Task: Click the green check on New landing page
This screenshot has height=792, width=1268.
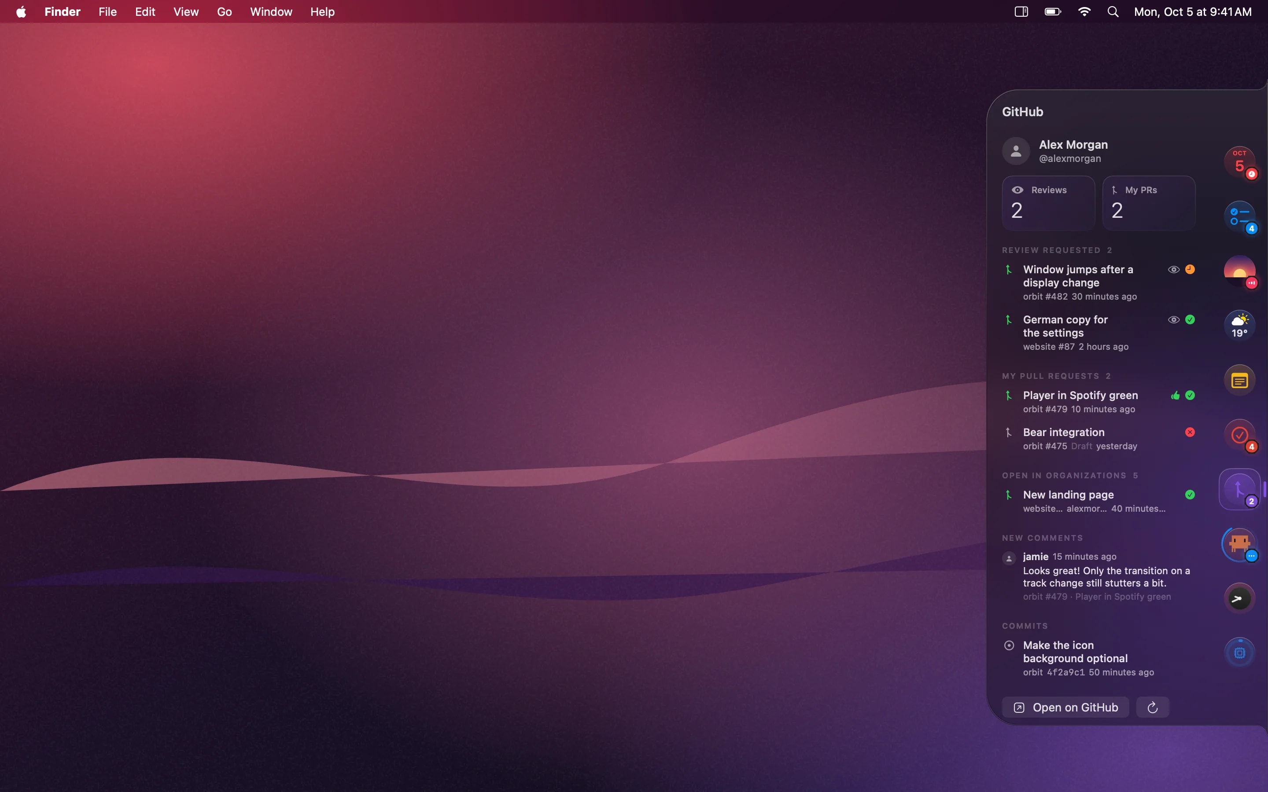Action: [x=1190, y=495]
